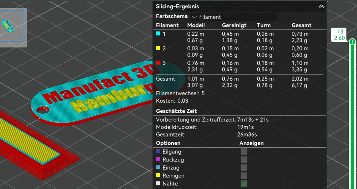357x189 pixels.
Task: Enable the Einzug display checkbox
Action: click(244, 168)
